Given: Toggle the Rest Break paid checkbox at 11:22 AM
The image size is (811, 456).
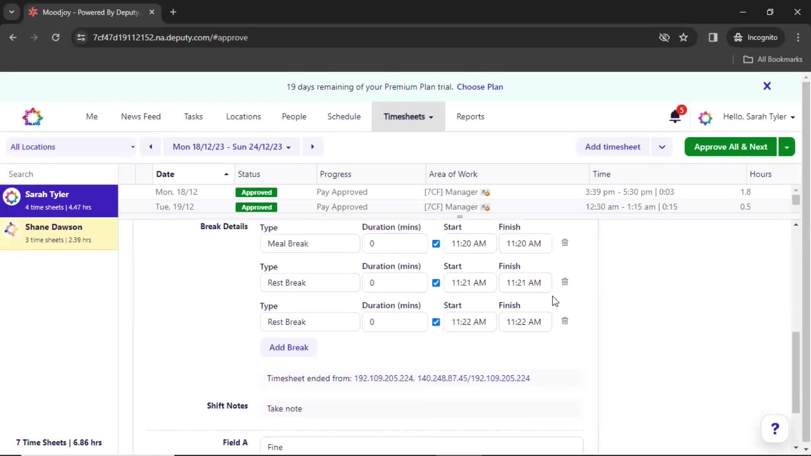Looking at the screenshot, I should click(x=436, y=322).
